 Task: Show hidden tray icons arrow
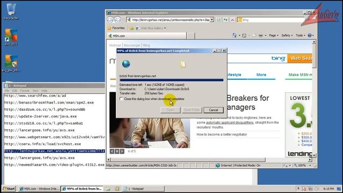[298, 188]
